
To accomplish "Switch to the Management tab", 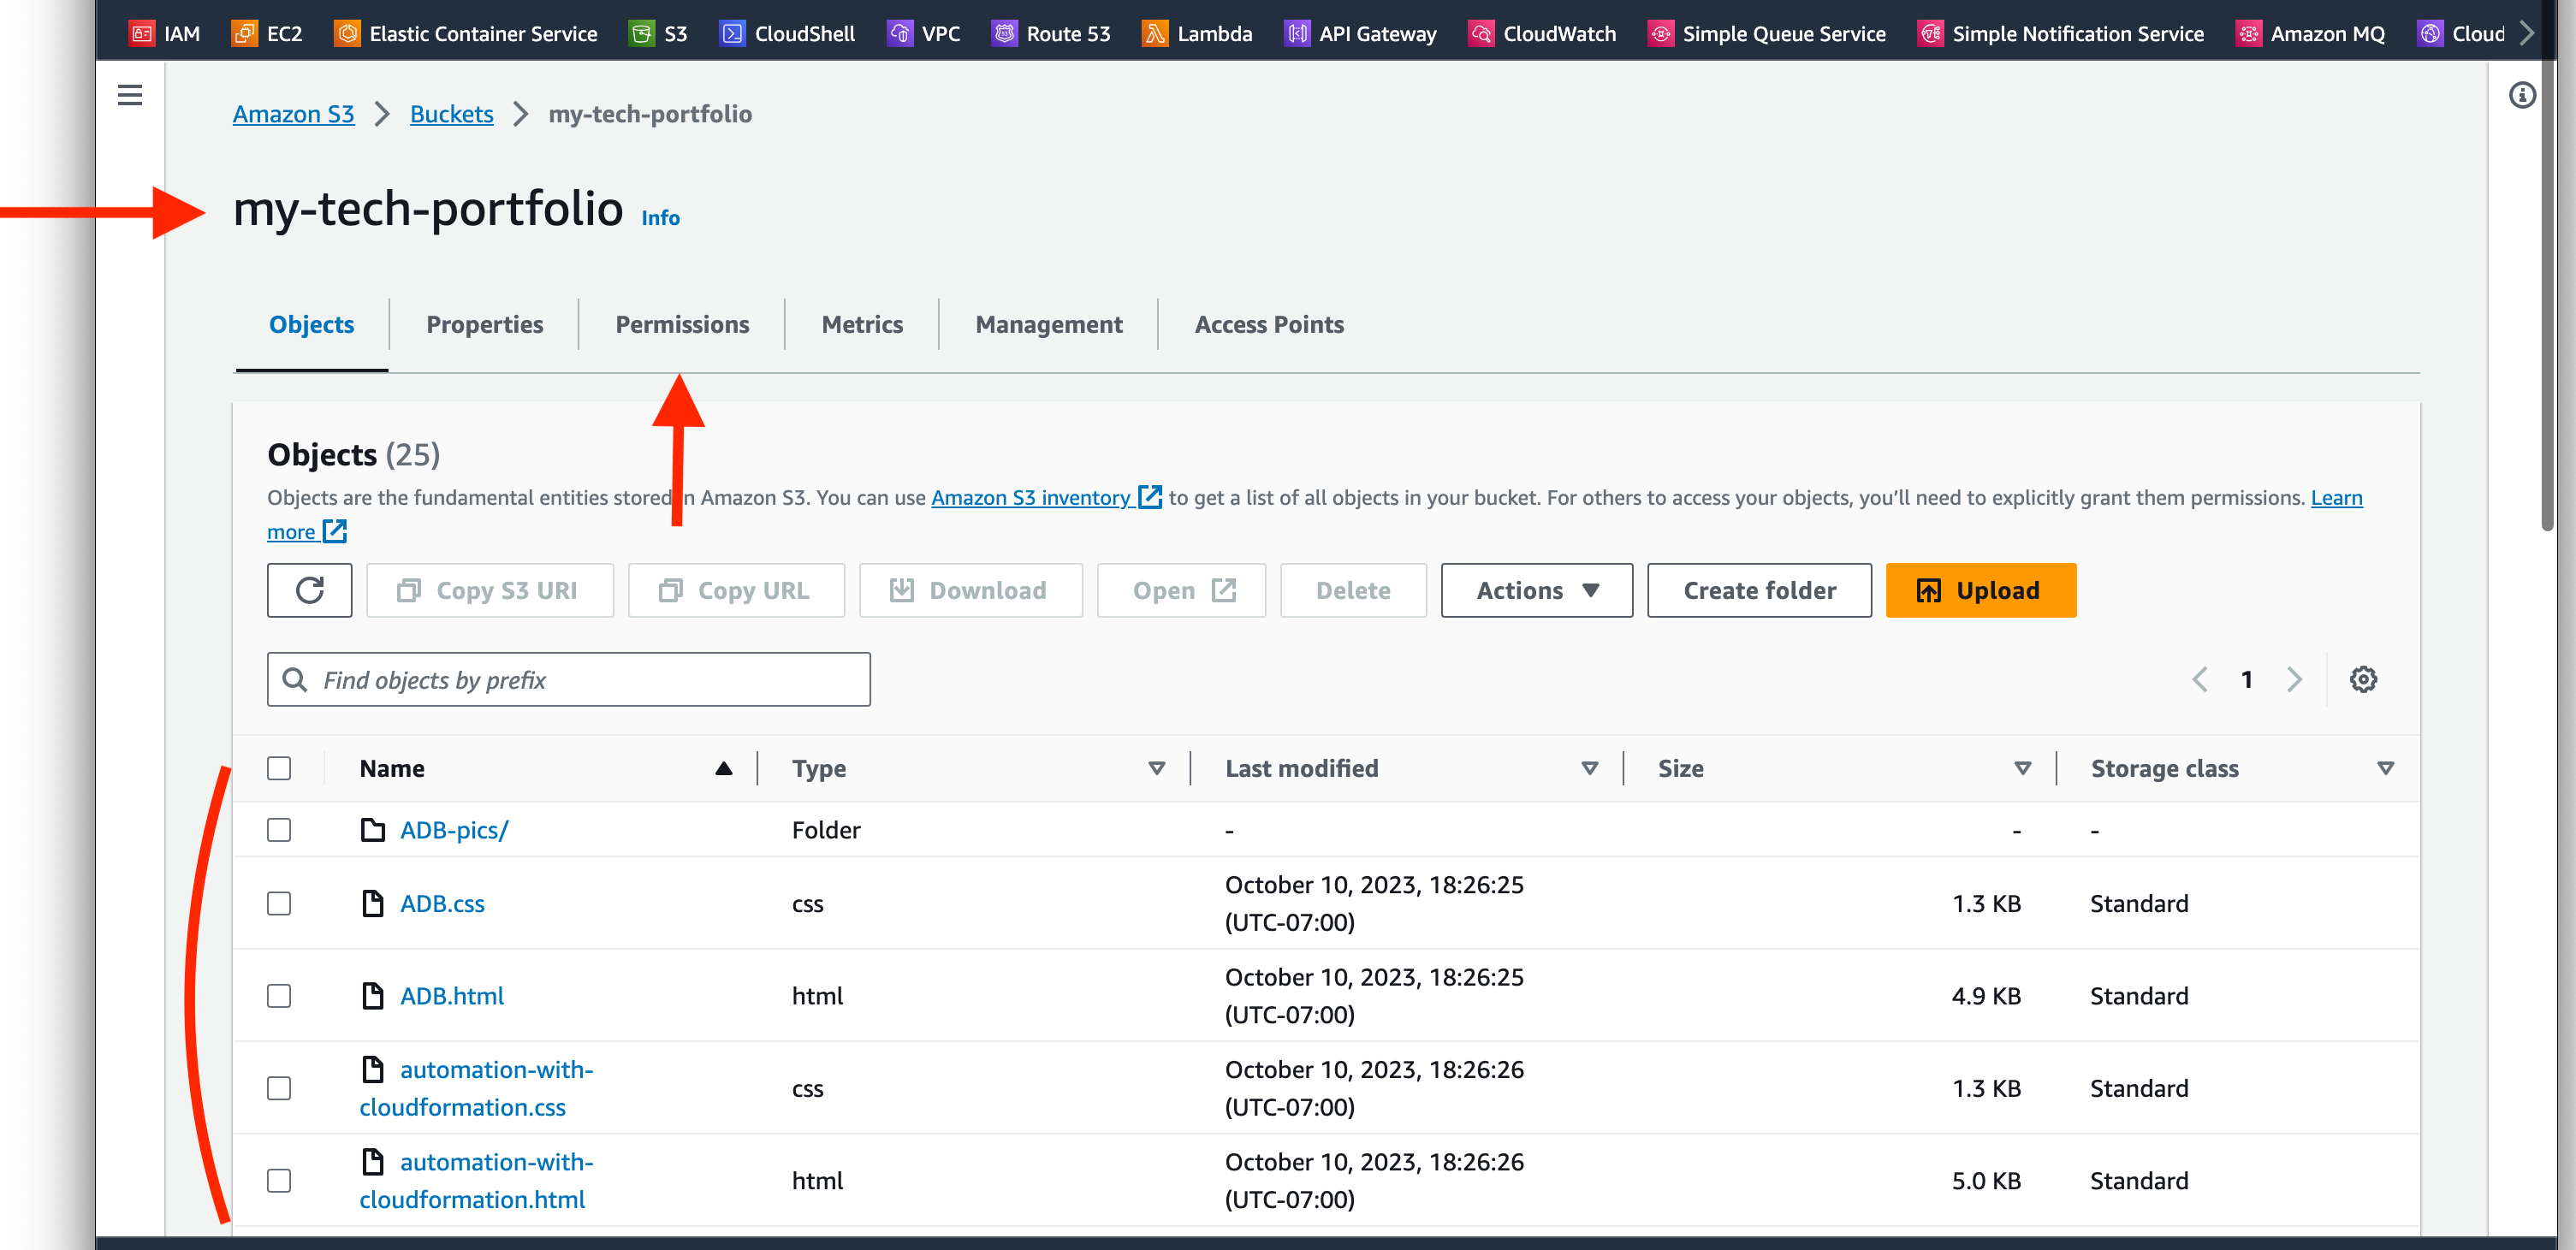I will pyautogui.click(x=1049, y=324).
